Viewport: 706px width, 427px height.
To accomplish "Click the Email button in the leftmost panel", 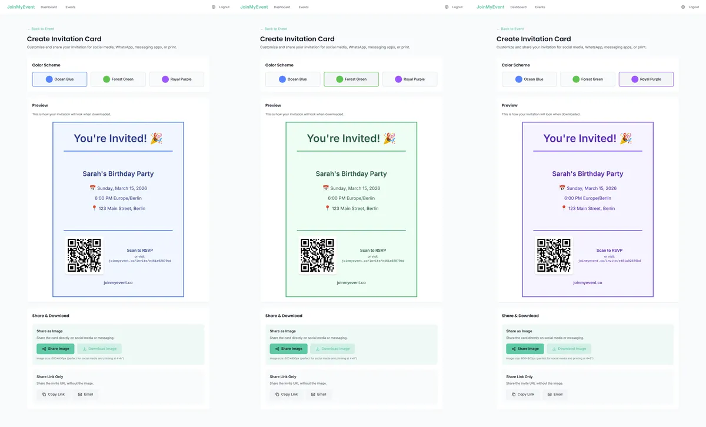I will pyautogui.click(x=86, y=394).
